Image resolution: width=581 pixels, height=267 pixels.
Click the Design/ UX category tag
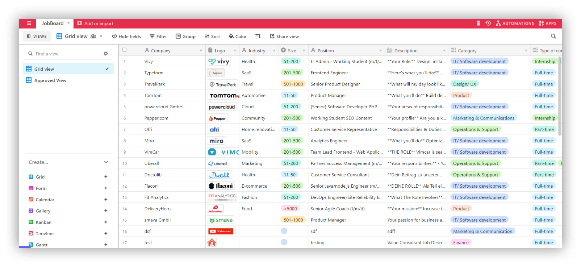(464, 84)
